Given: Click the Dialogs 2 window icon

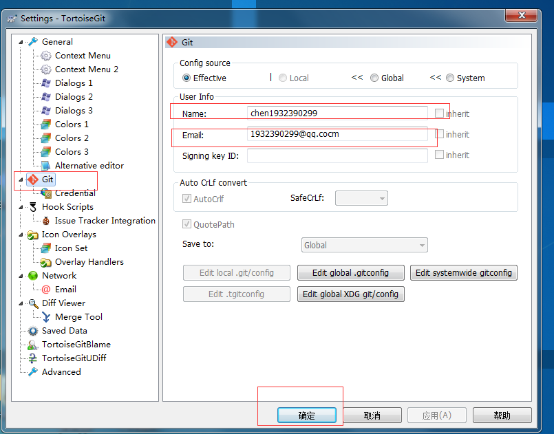Looking at the screenshot, I should (x=46, y=97).
